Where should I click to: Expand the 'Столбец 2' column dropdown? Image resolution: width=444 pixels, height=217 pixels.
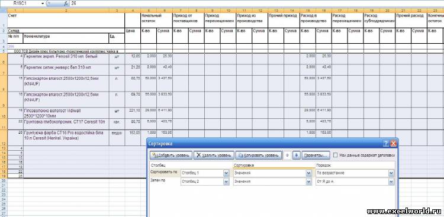pos(226,182)
